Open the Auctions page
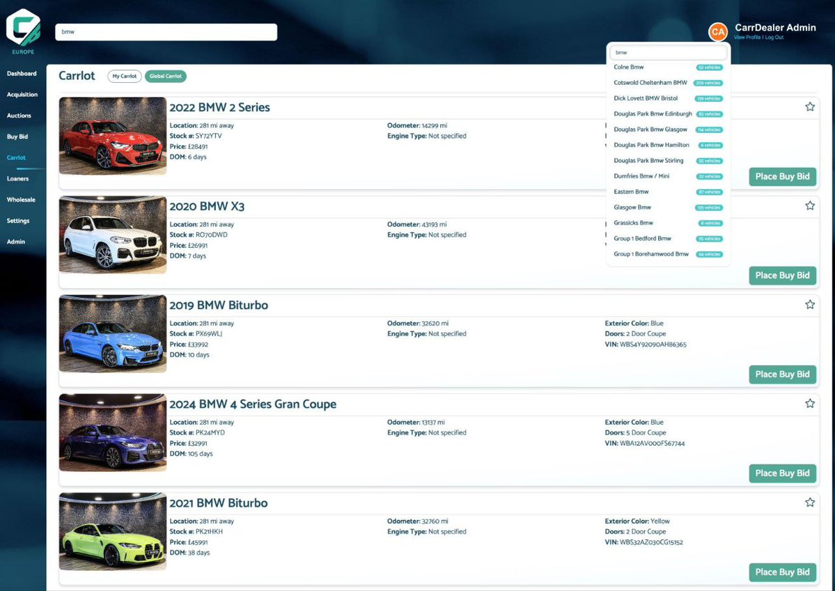The height and width of the screenshot is (591, 835). 19,116
